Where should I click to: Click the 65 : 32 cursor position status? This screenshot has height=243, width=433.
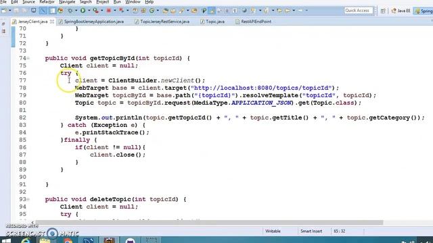(x=340, y=231)
